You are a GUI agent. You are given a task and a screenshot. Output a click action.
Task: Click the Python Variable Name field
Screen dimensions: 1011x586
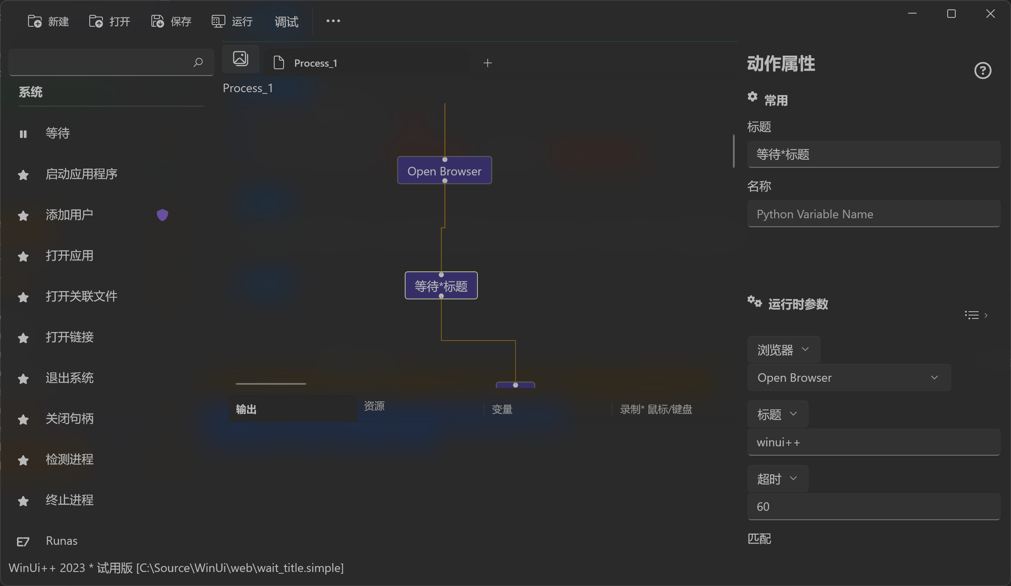(873, 214)
